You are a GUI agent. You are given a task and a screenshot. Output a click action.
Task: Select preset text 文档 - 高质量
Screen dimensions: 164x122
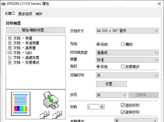point(24,48)
